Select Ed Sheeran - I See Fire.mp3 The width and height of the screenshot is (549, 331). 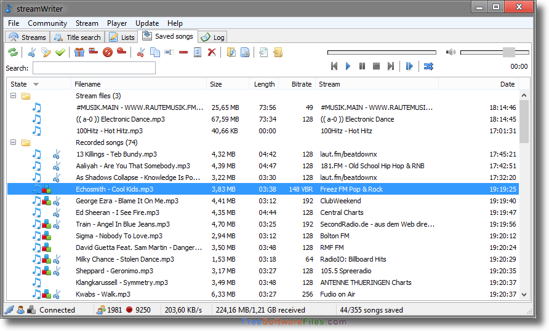[x=263, y=212]
